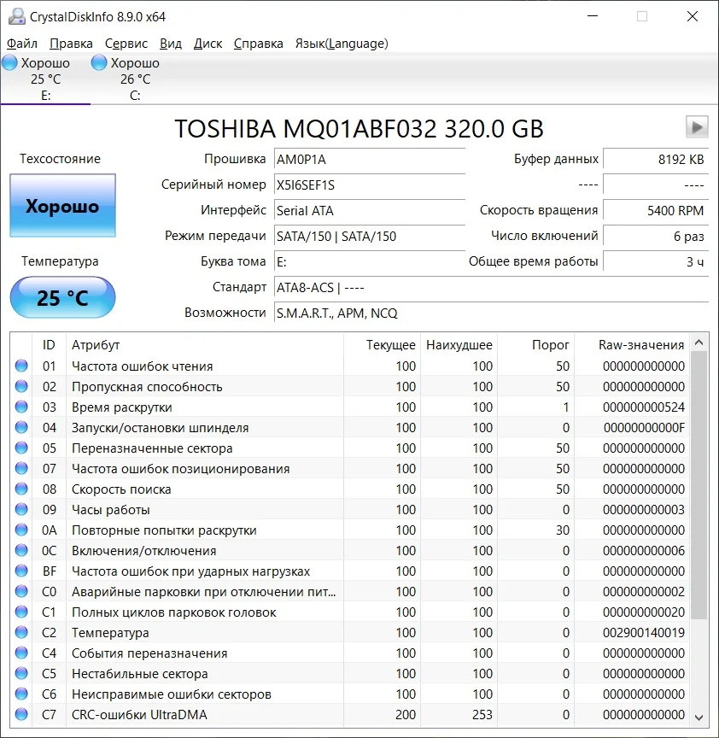Click the Текущее column header
This screenshot has width=719, height=738.
pyautogui.click(x=382, y=345)
